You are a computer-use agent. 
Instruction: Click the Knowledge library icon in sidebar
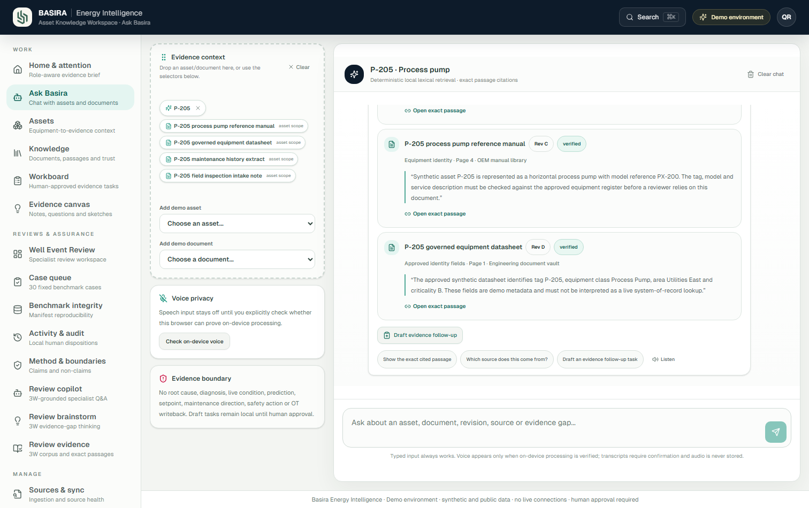point(18,153)
